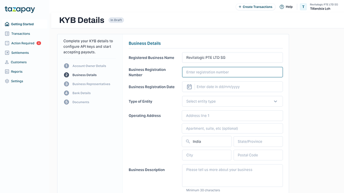Jump to the Bank Details step
The height and width of the screenshot is (193, 344).
[x=81, y=93]
